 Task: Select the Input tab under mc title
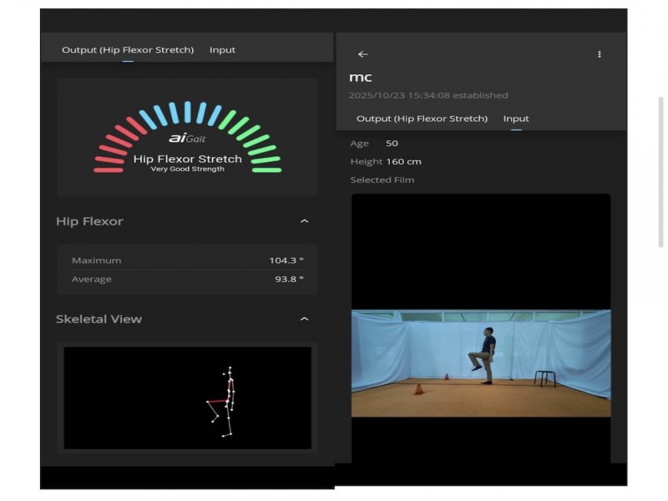coord(516,119)
